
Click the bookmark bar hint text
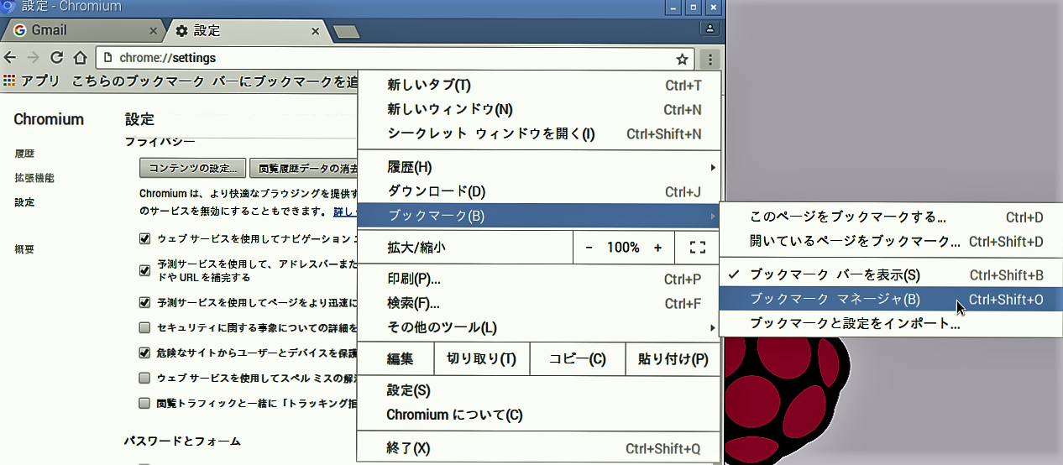tap(215, 81)
